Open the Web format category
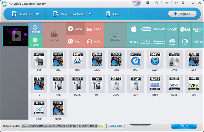Viewport: 204px width, 132px height. pos(75,41)
